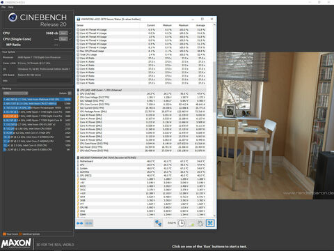The width and height of the screenshot is (334, 251).
Task: Click the Core #5 Thread #0 Usage icon
Action: [78, 30]
